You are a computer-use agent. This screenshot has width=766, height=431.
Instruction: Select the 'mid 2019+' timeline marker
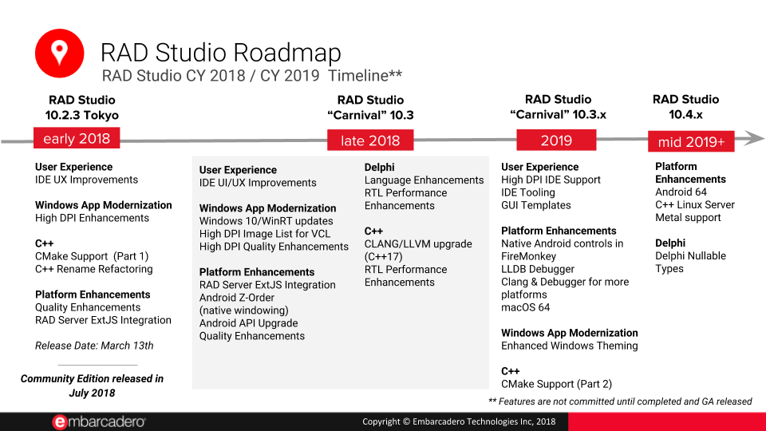pos(691,142)
